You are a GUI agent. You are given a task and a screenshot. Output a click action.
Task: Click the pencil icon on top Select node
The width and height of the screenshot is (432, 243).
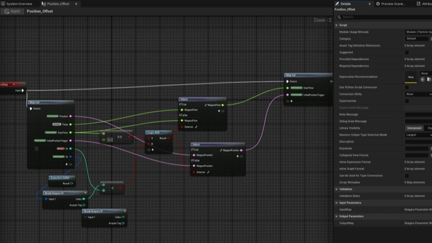point(206,105)
